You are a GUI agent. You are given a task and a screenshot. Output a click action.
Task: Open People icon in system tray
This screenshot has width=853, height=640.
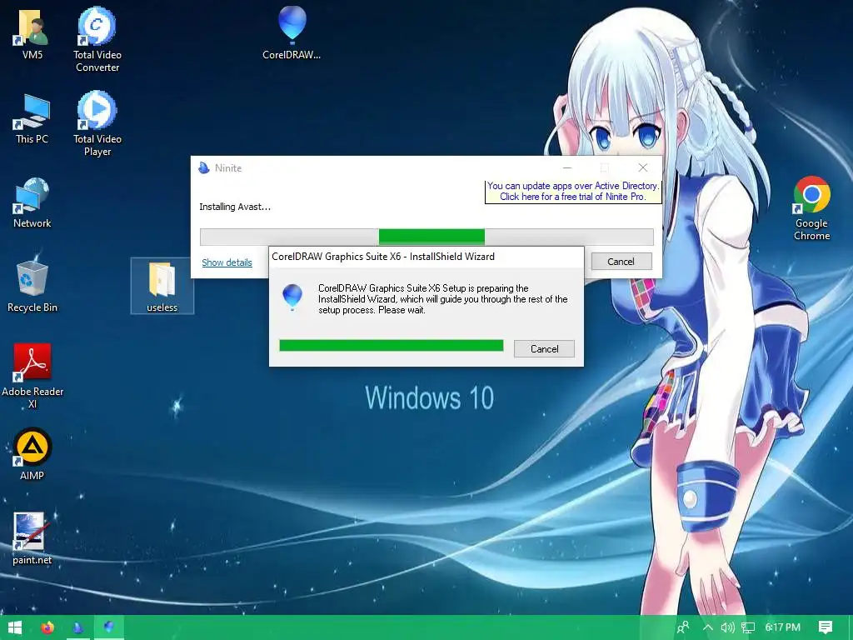(x=683, y=627)
